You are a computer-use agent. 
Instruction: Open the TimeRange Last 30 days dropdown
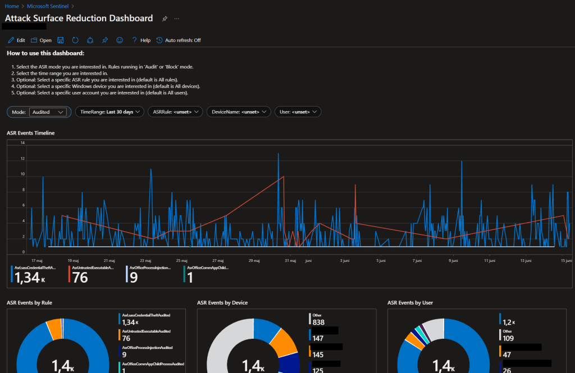click(110, 112)
